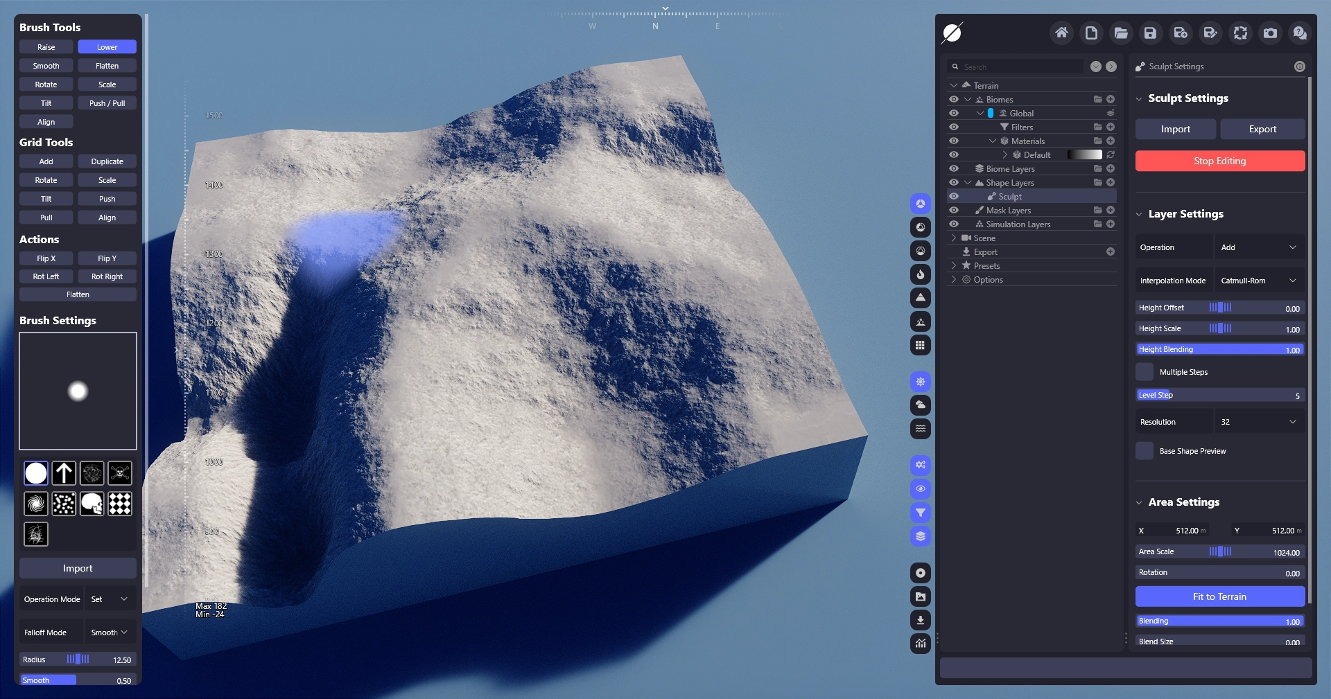Add new item to Shape Layers

[1111, 183]
